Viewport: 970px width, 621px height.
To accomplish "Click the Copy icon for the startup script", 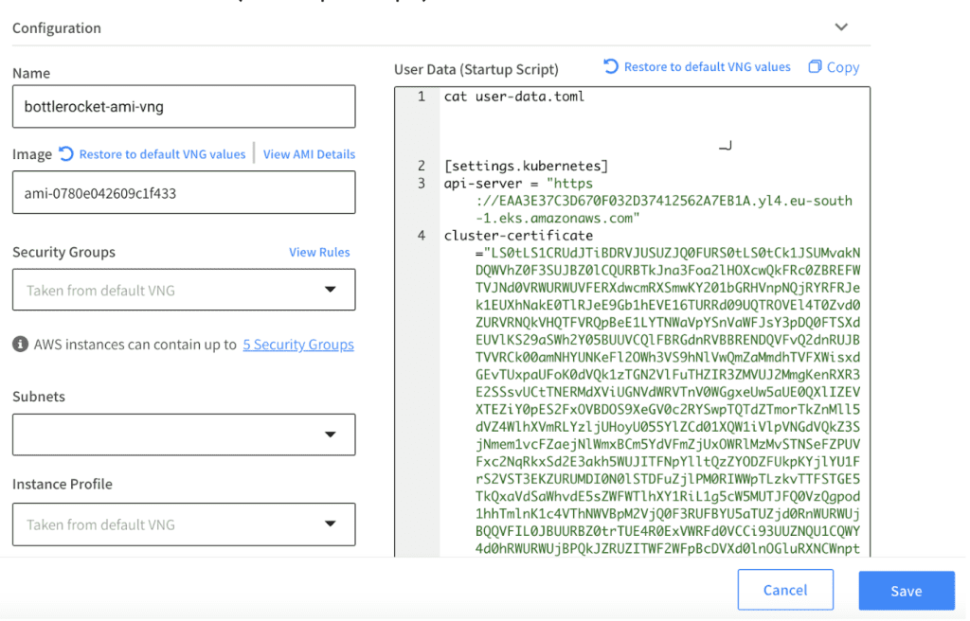I will pyautogui.click(x=815, y=66).
